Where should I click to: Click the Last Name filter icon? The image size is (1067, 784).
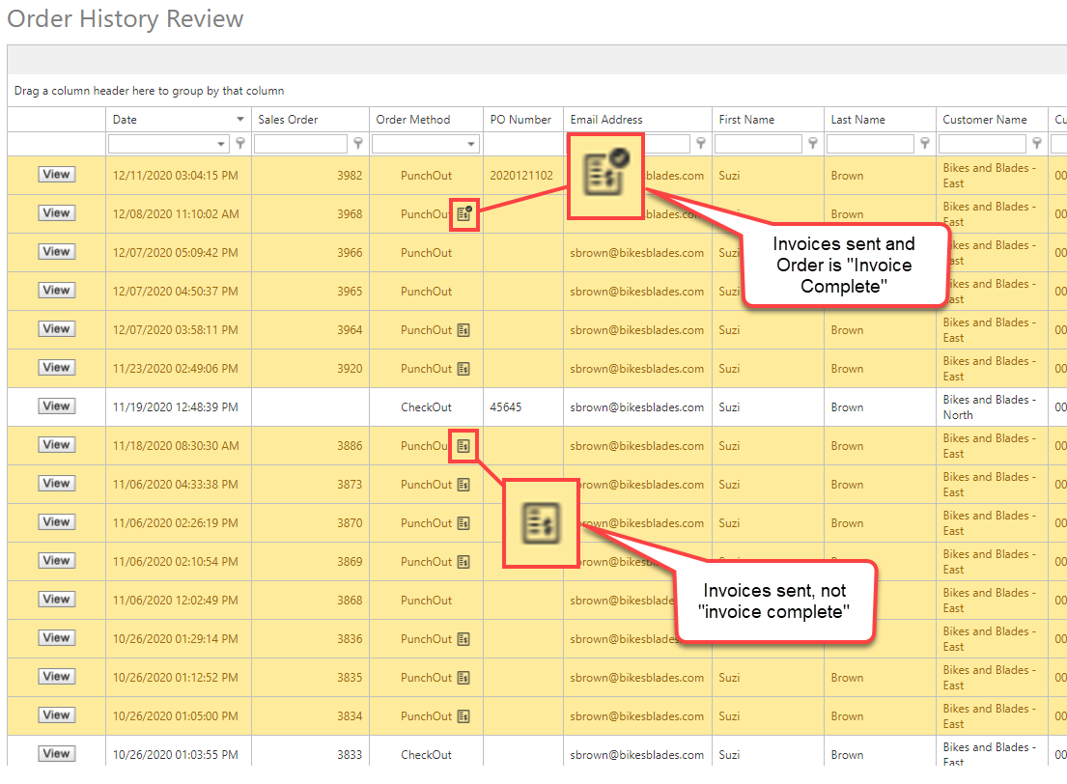925,144
